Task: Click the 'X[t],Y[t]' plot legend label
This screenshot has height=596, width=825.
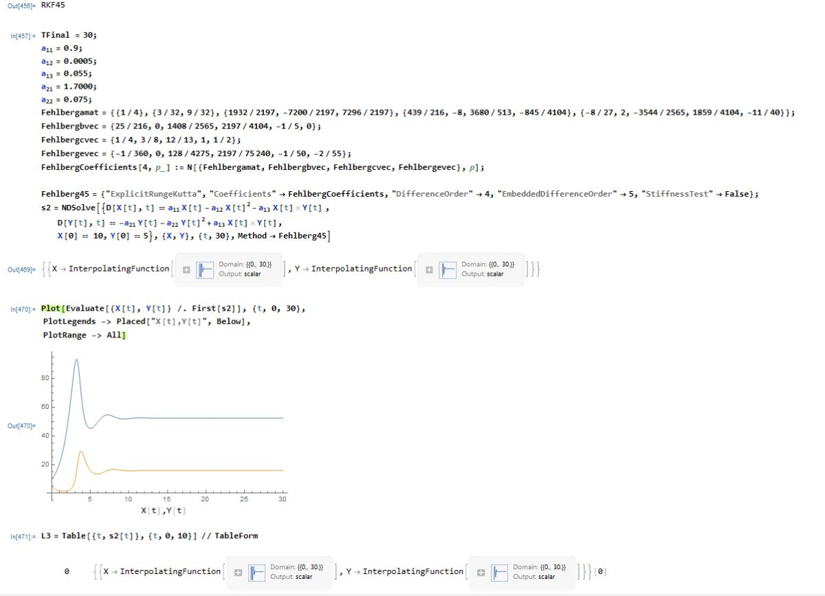Action: tap(164, 511)
